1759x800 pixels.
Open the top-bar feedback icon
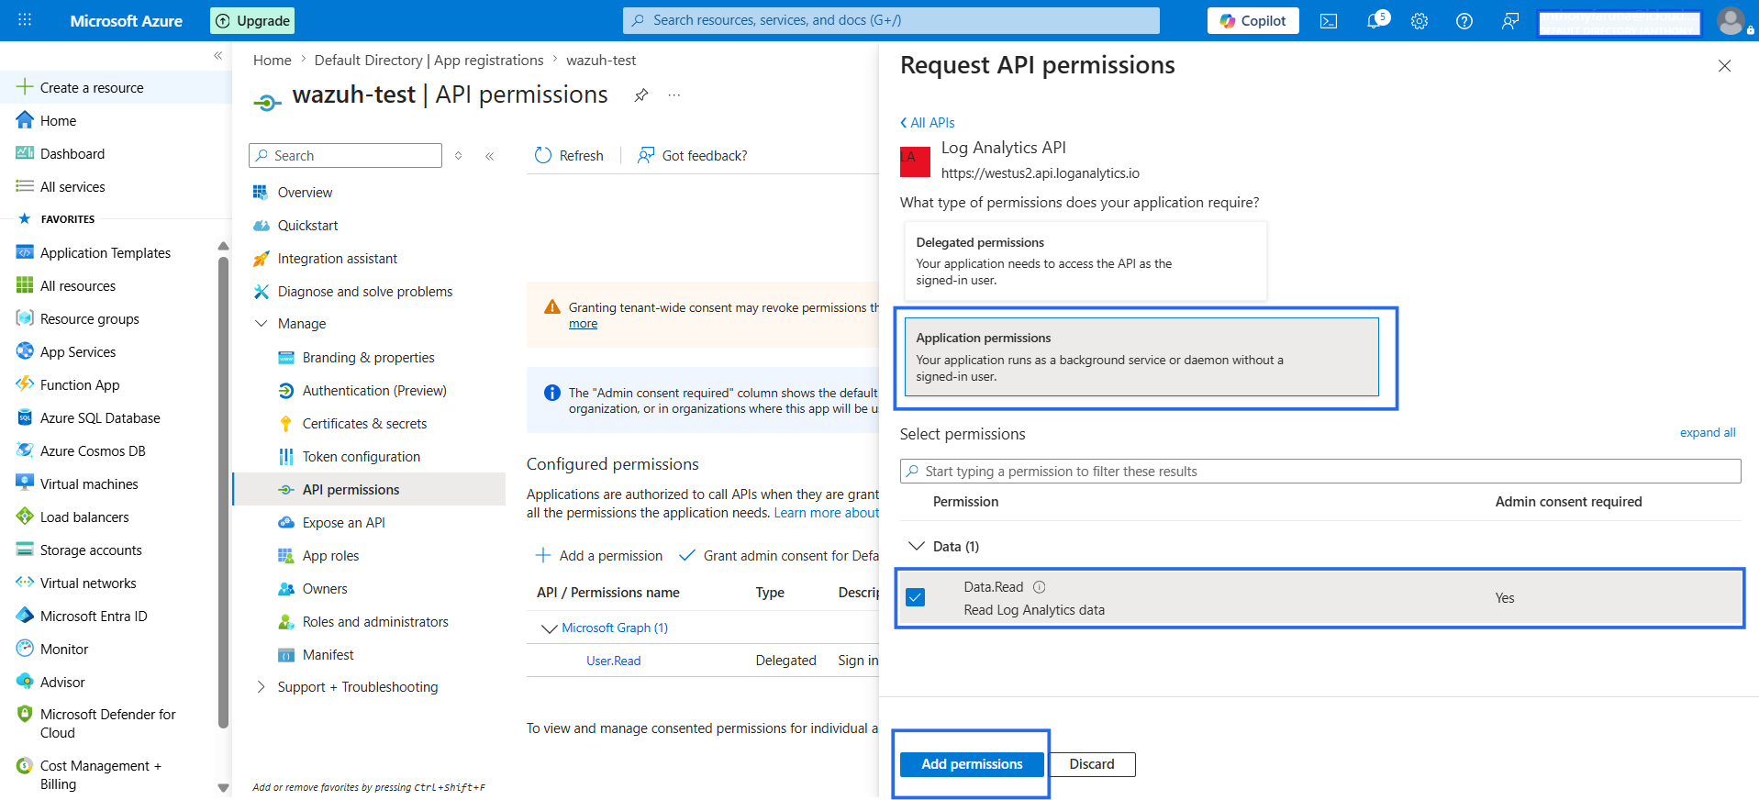[1510, 21]
